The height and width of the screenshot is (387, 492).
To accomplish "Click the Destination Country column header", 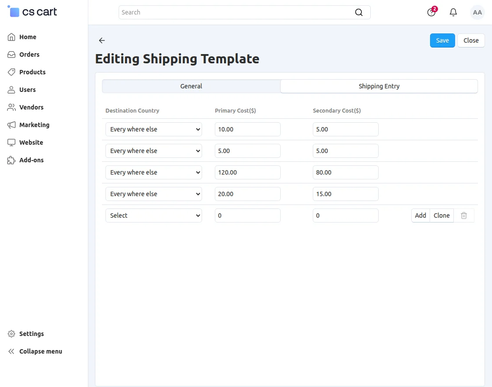I will [x=132, y=110].
